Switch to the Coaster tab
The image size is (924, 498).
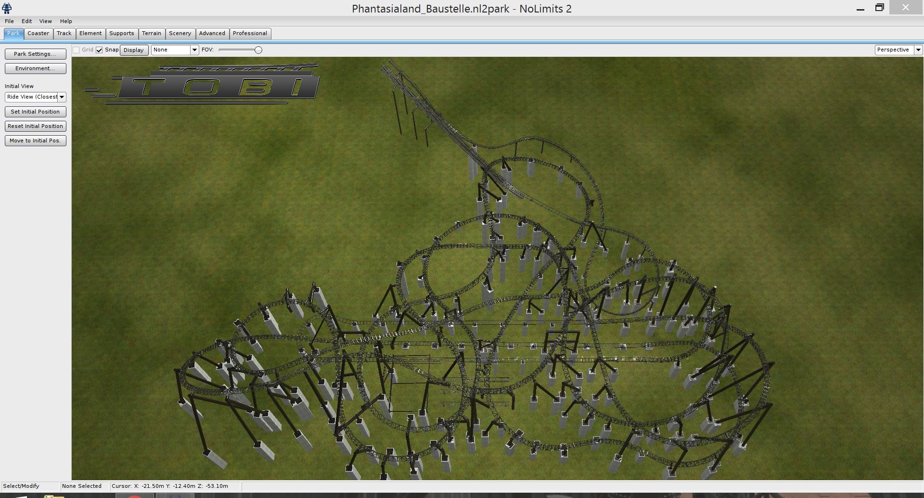pyautogui.click(x=38, y=33)
